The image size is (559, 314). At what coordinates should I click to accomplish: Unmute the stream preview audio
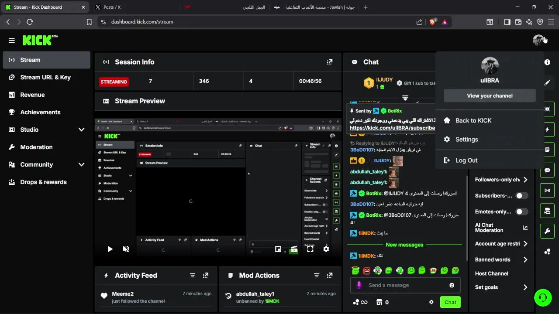[126, 249]
